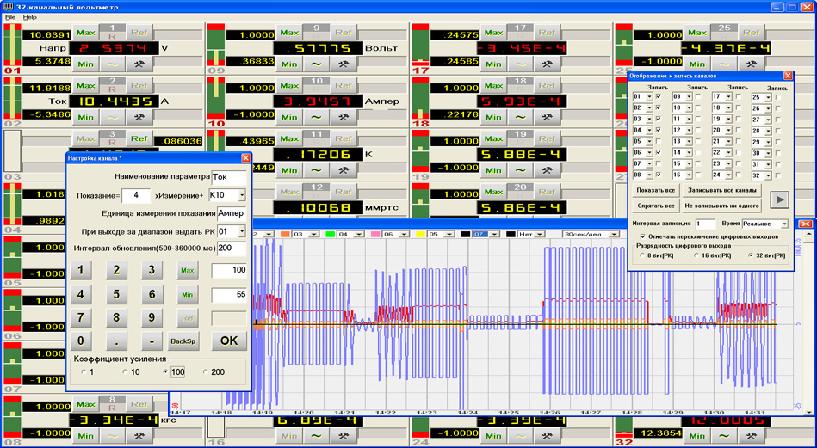Click Не записывать ни одного button

pos(722,206)
